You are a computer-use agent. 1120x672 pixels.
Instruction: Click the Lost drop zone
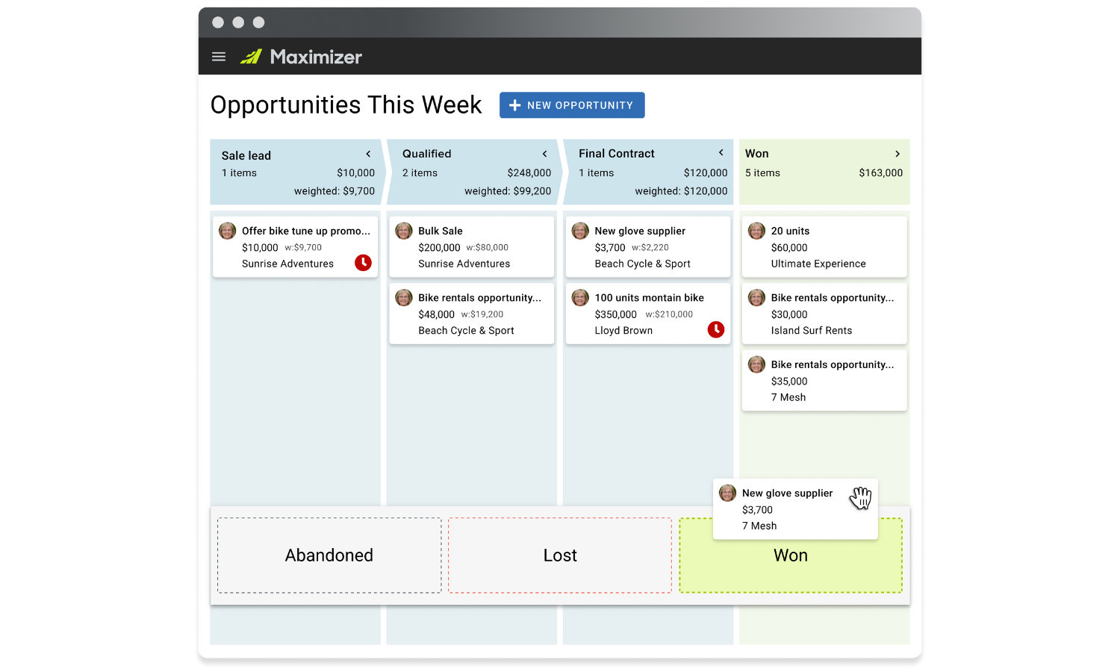pyautogui.click(x=560, y=555)
